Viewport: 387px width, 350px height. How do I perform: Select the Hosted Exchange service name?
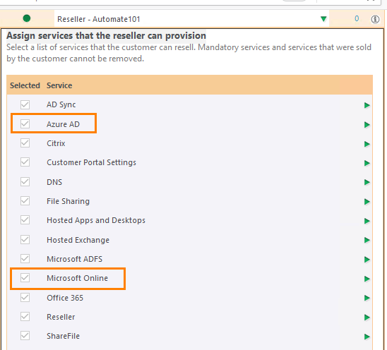tap(78, 240)
